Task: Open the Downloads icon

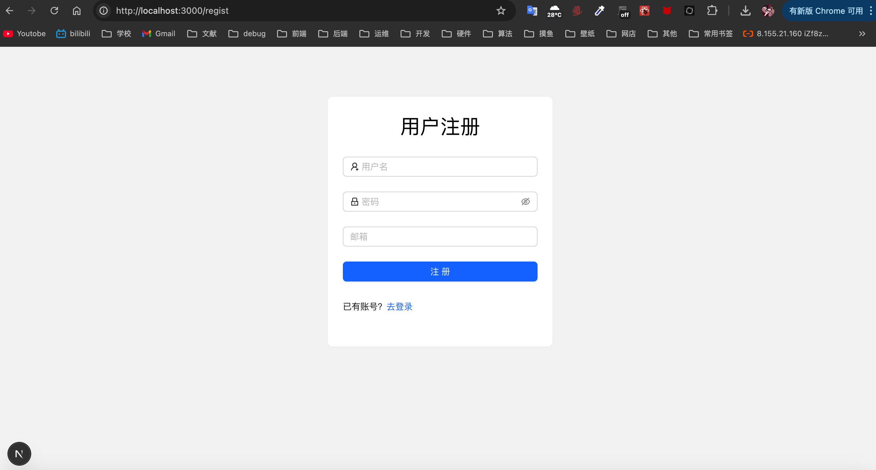Action: tap(745, 11)
